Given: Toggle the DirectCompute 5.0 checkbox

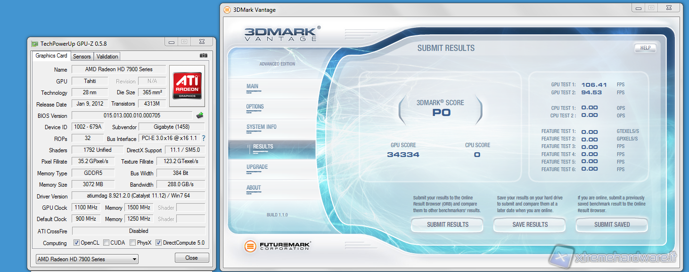Looking at the screenshot, I should coord(158,243).
